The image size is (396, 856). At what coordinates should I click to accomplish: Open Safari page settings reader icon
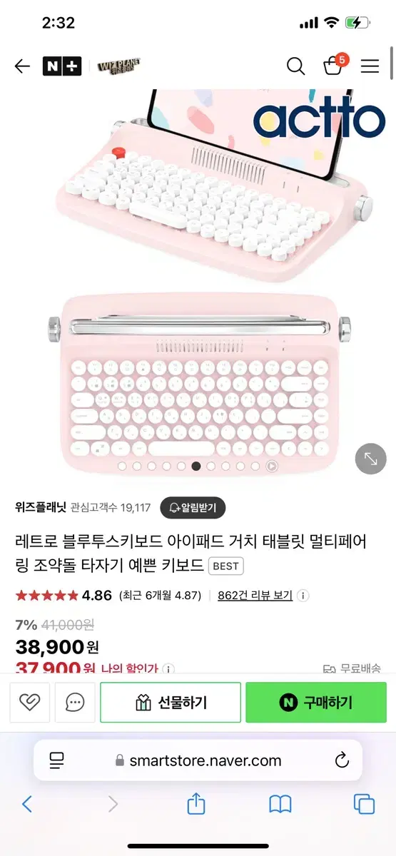click(57, 760)
